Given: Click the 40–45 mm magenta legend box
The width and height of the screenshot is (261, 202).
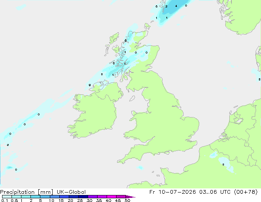Looking at the screenshot, I should [112, 197].
